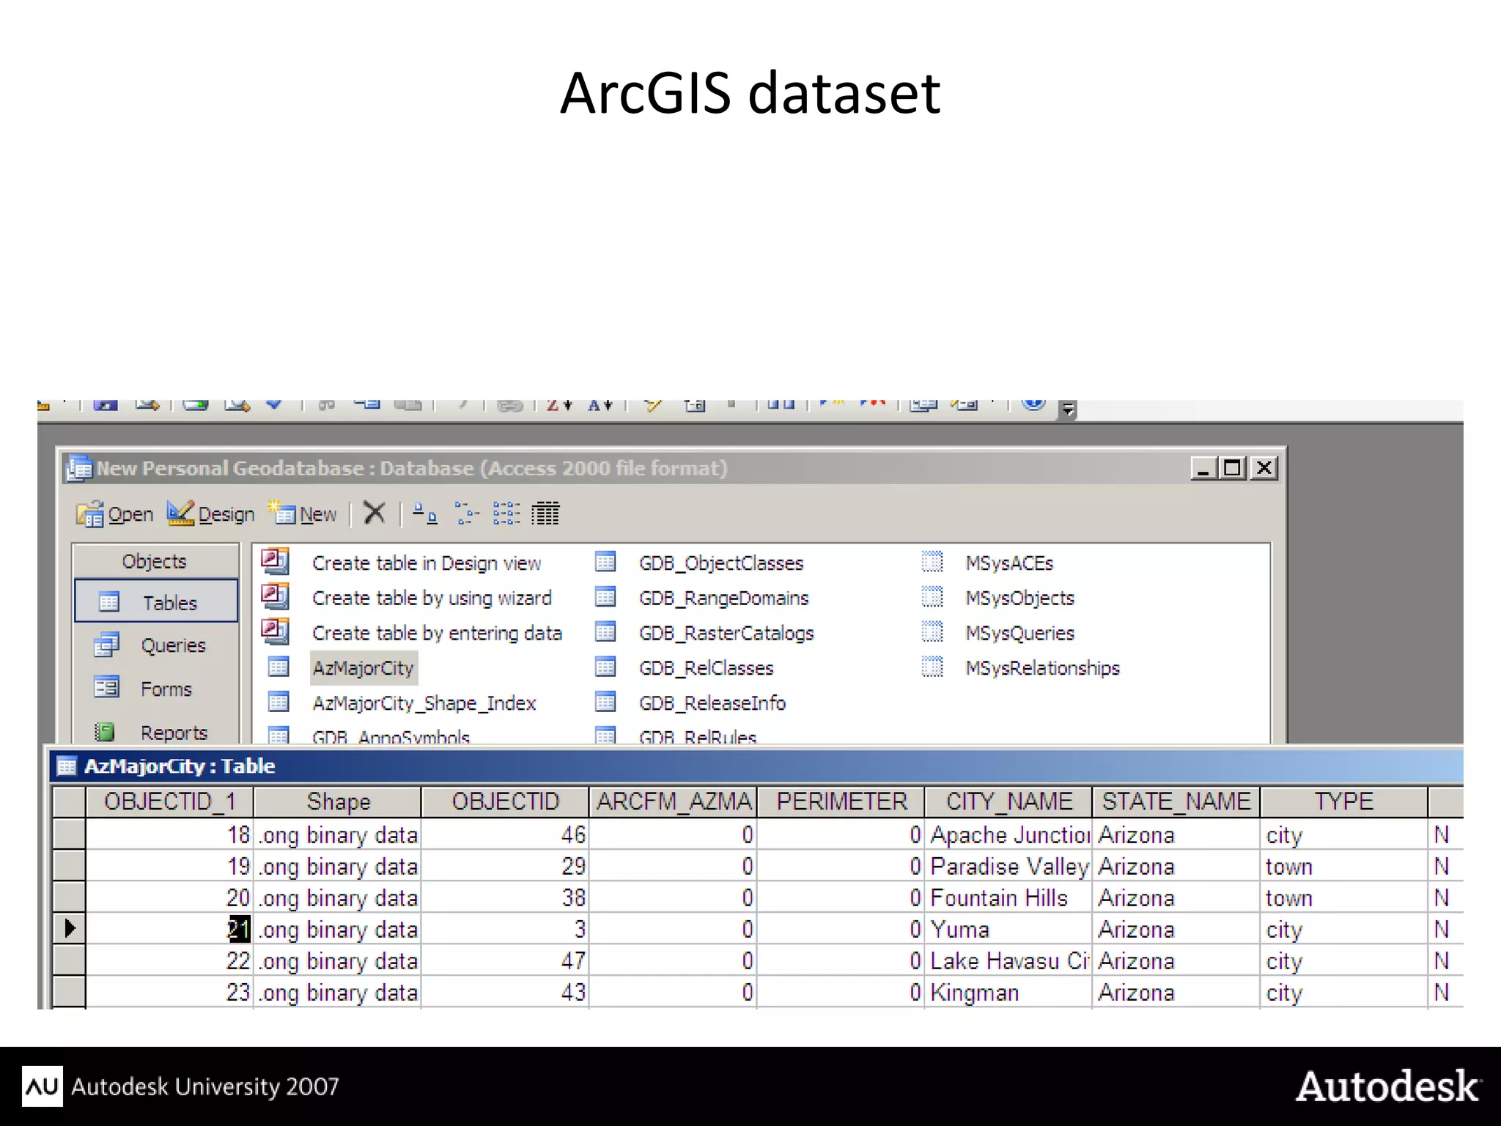Click the Lake Havasu City name cell
The height and width of the screenshot is (1126, 1501).
pos(1009,960)
